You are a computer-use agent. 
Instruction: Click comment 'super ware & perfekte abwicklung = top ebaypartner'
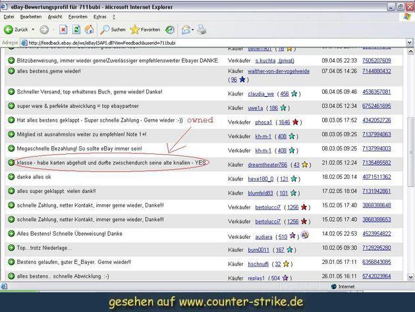point(78,106)
